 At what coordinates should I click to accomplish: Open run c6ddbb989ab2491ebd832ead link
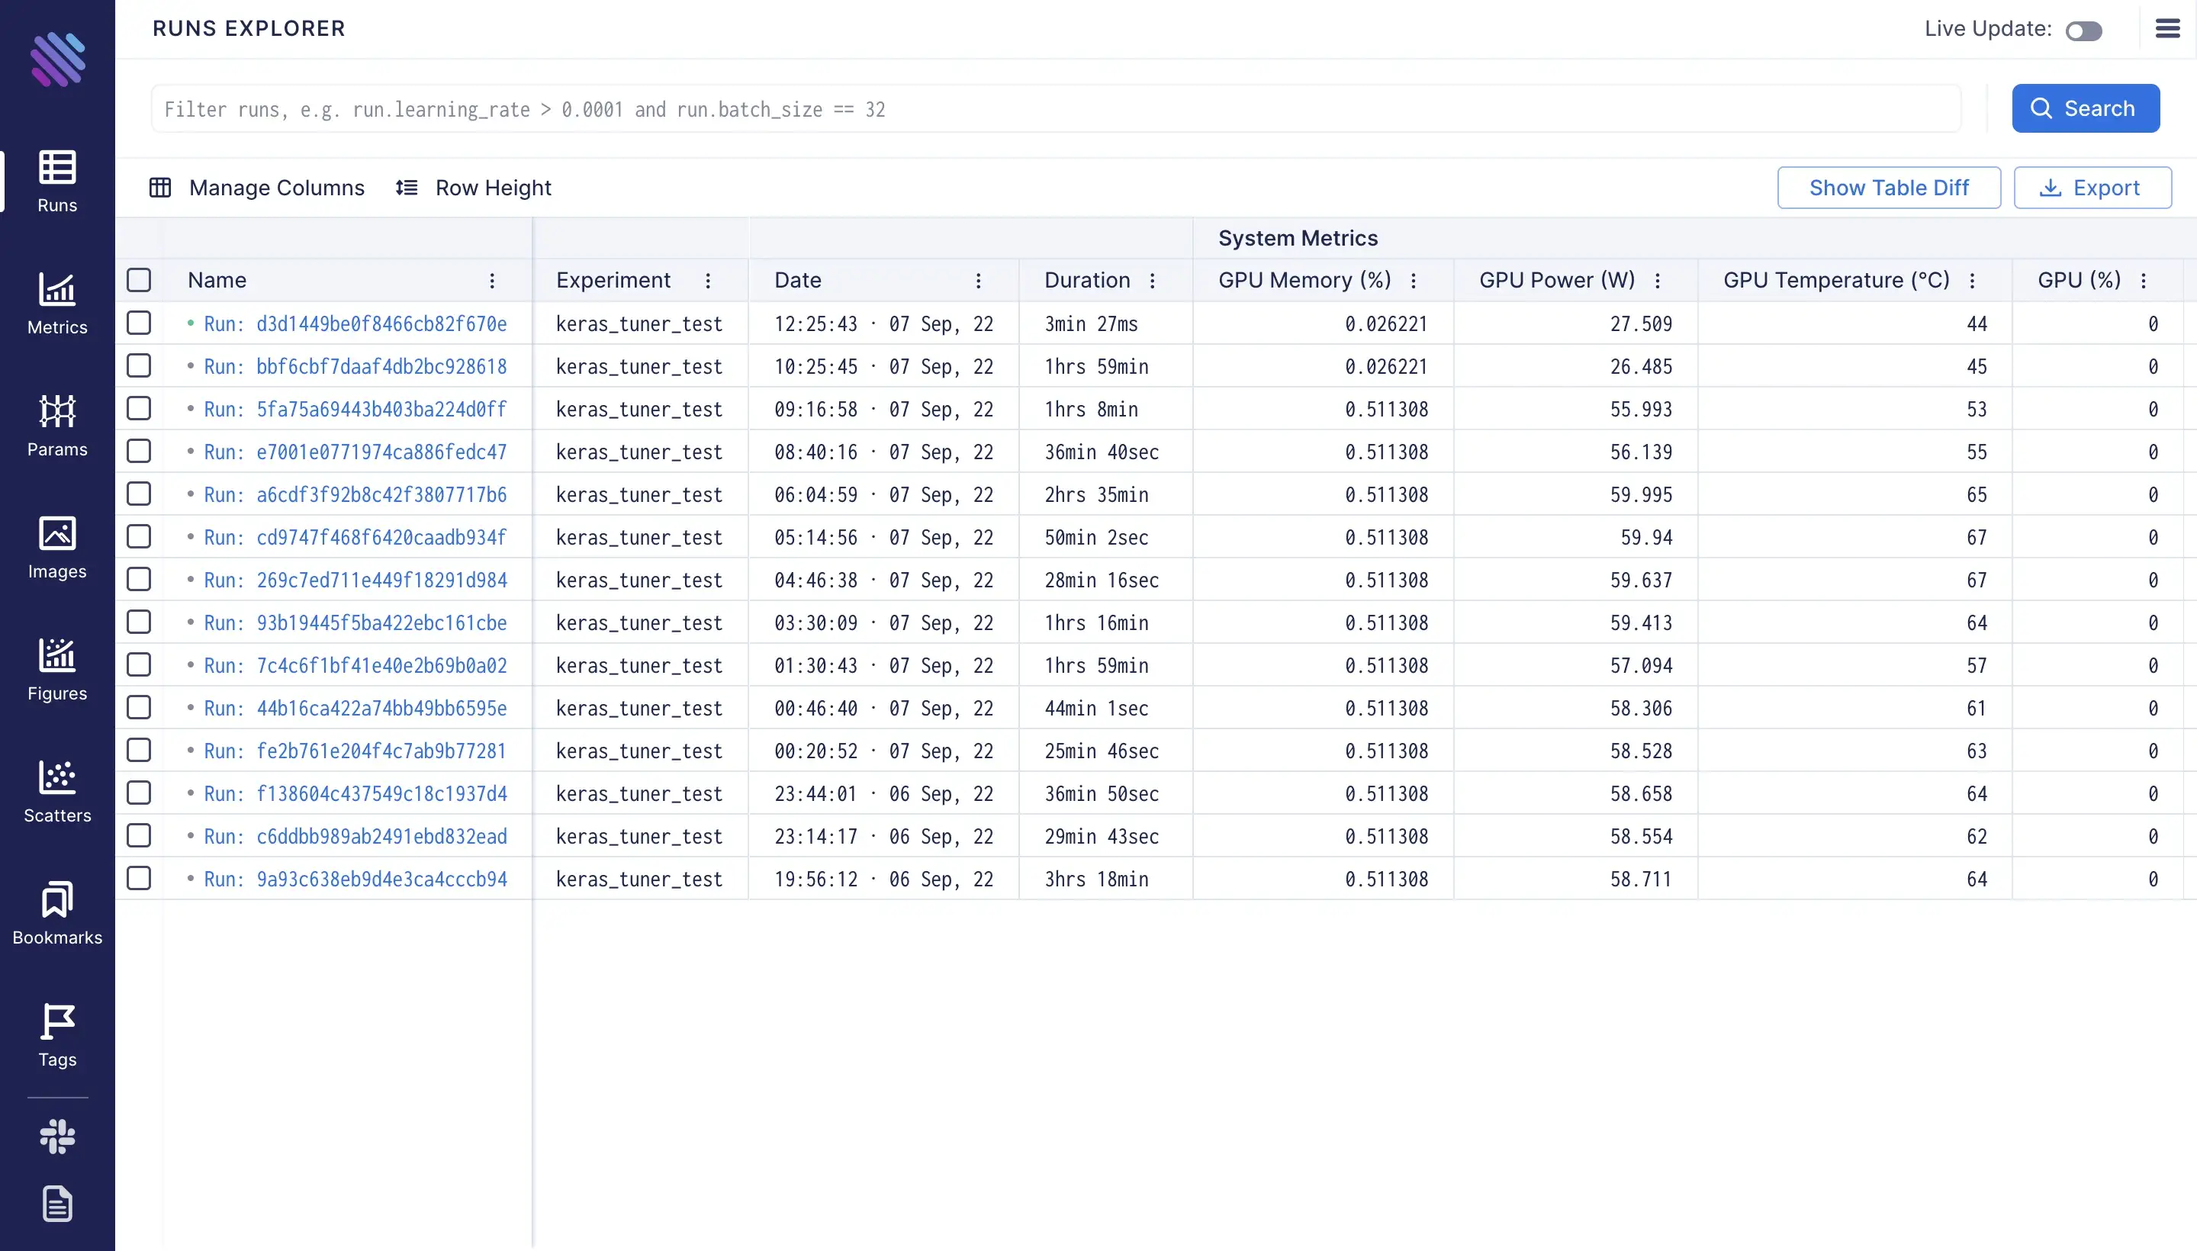tap(355, 836)
